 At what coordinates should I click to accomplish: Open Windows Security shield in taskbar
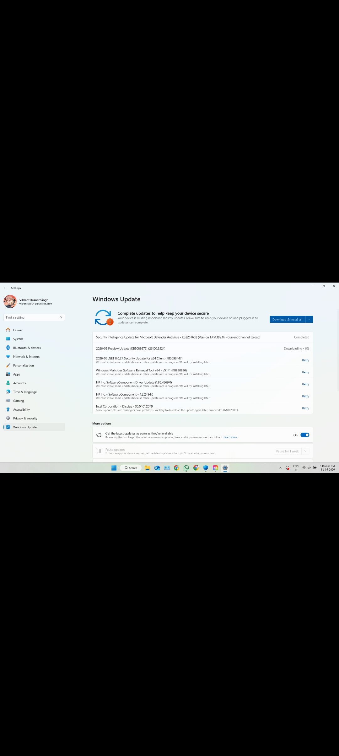[206, 468]
